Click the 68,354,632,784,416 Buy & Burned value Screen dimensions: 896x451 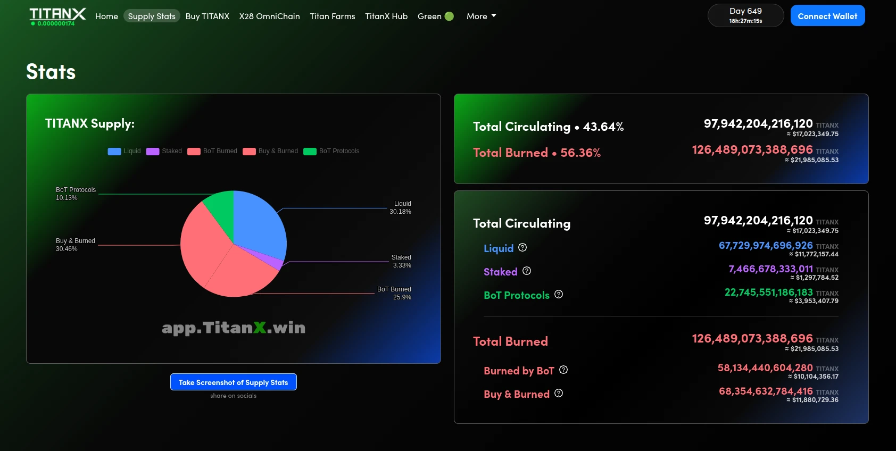pos(766,391)
